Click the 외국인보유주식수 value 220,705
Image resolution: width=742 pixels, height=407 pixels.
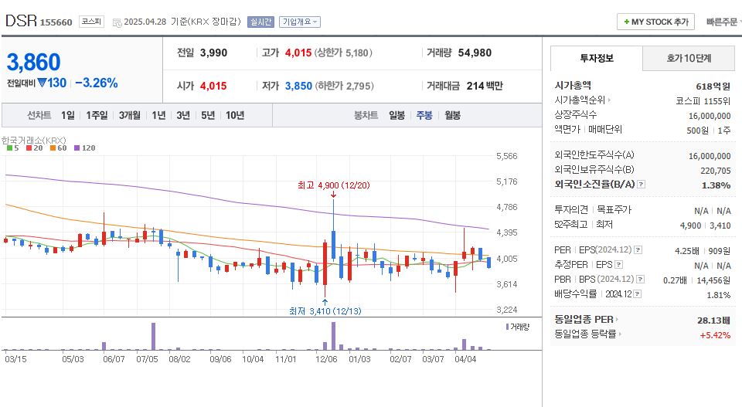pyautogui.click(x=716, y=171)
